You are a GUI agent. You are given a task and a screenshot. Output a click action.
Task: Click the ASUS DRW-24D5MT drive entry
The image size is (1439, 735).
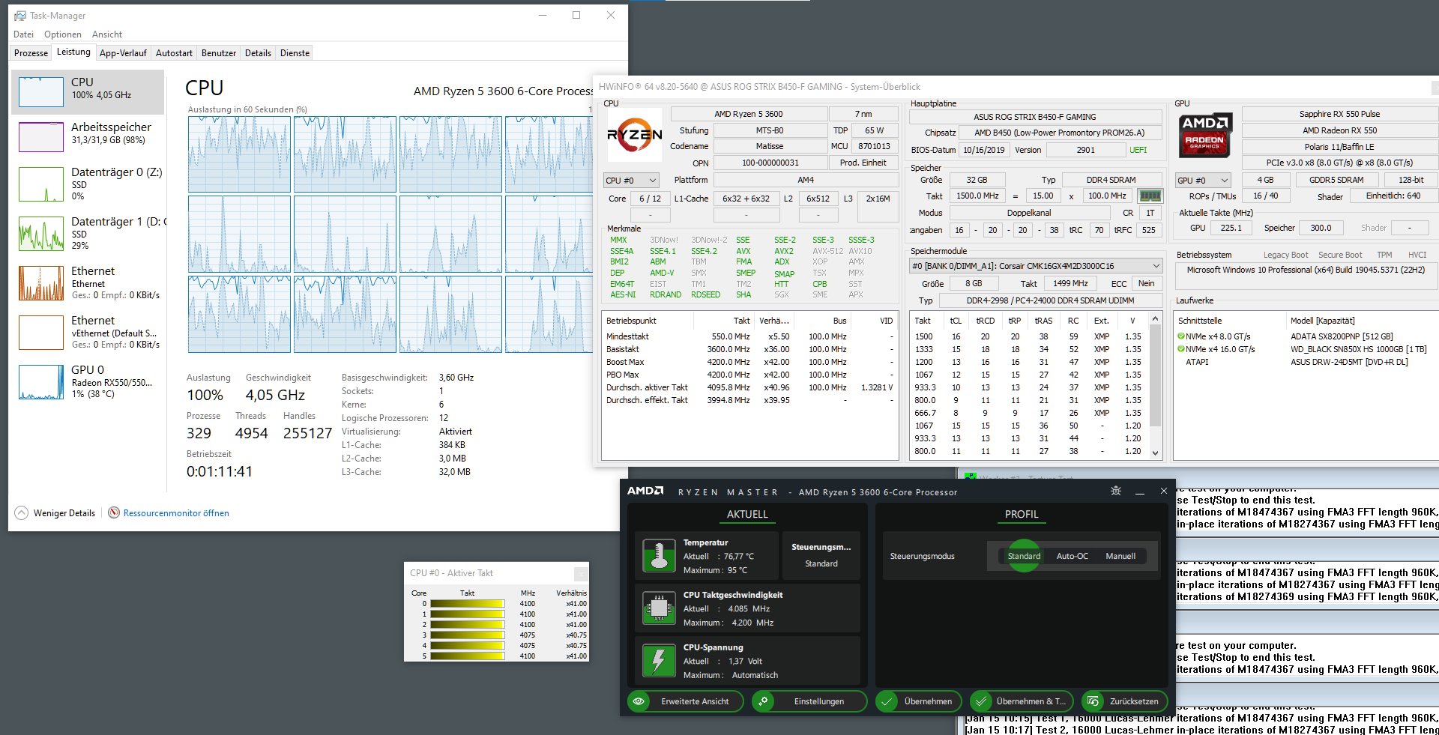(1349, 362)
